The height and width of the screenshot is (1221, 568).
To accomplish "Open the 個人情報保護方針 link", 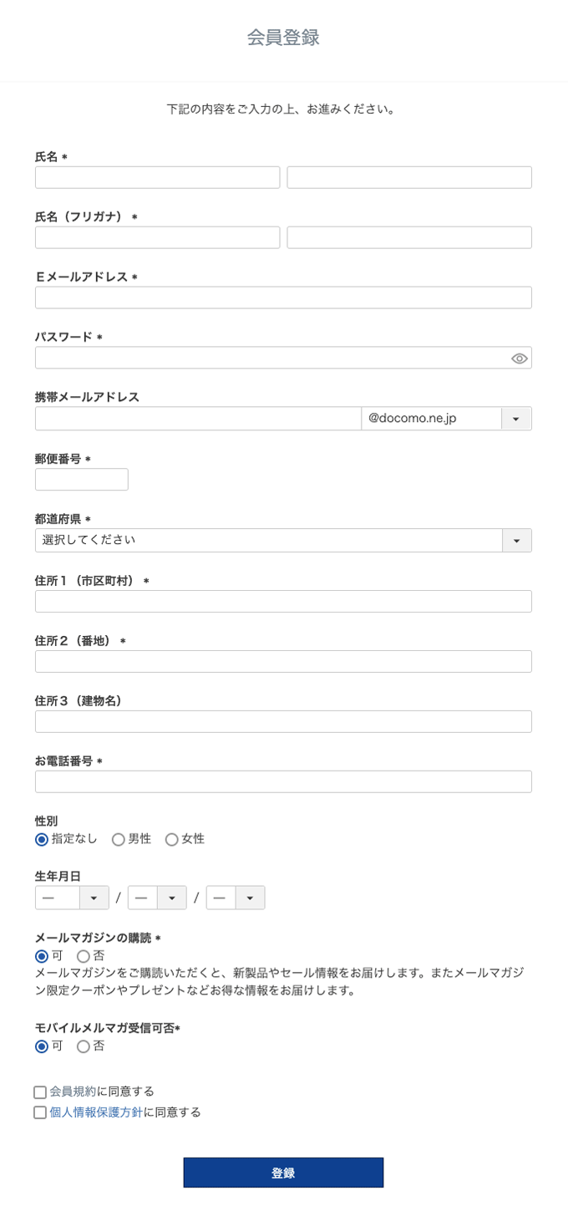I will tap(96, 1112).
